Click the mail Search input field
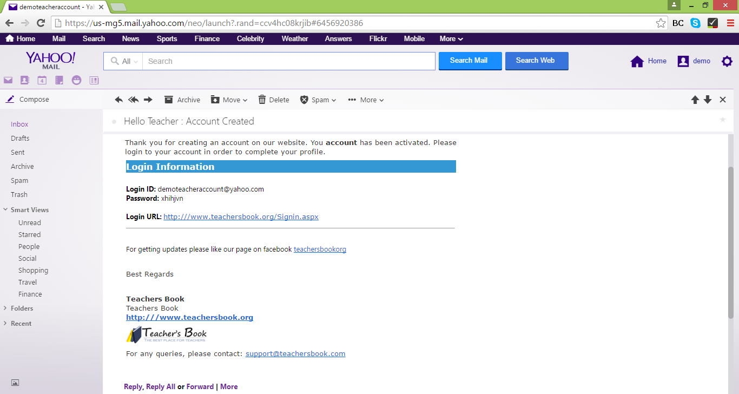Image resolution: width=739 pixels, height=394 pixels. point(289,61)
